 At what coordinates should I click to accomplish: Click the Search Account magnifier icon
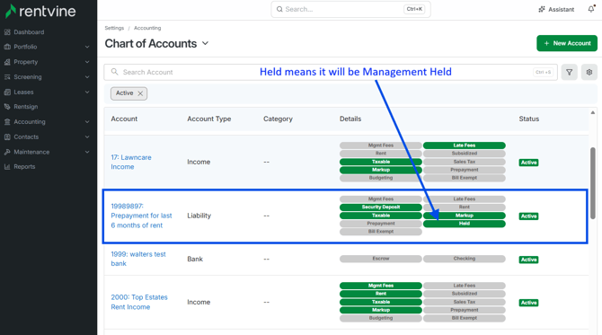point(114,72)
